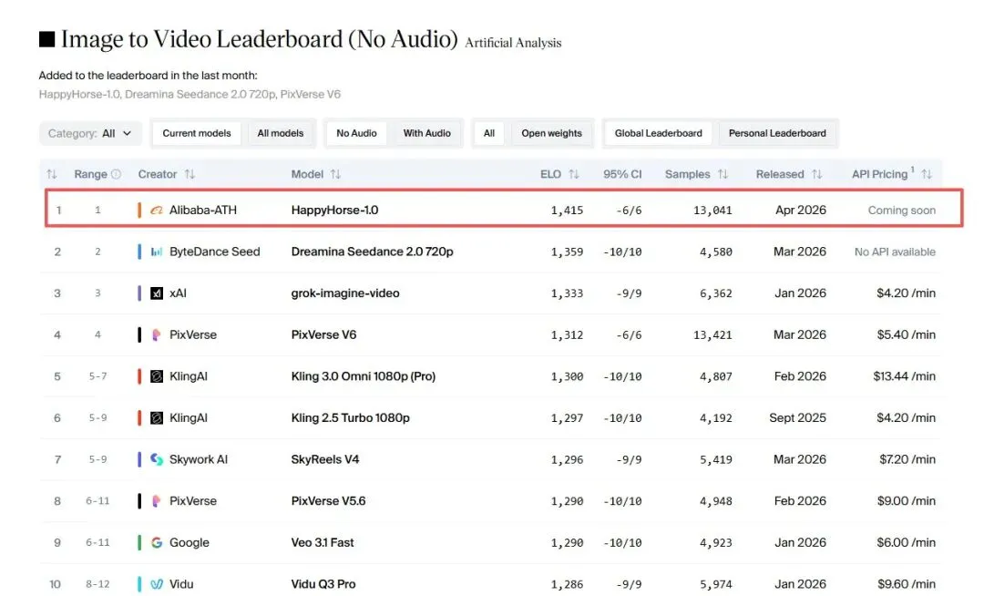Click the ELO sort arrows icon
Image resolution: width=984 pixels, height=596 pixels.
[574, 174]
